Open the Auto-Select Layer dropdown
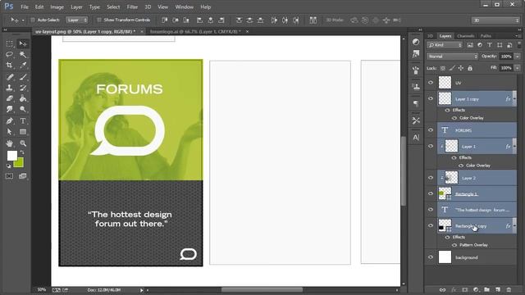 click(x=77, y=20)
